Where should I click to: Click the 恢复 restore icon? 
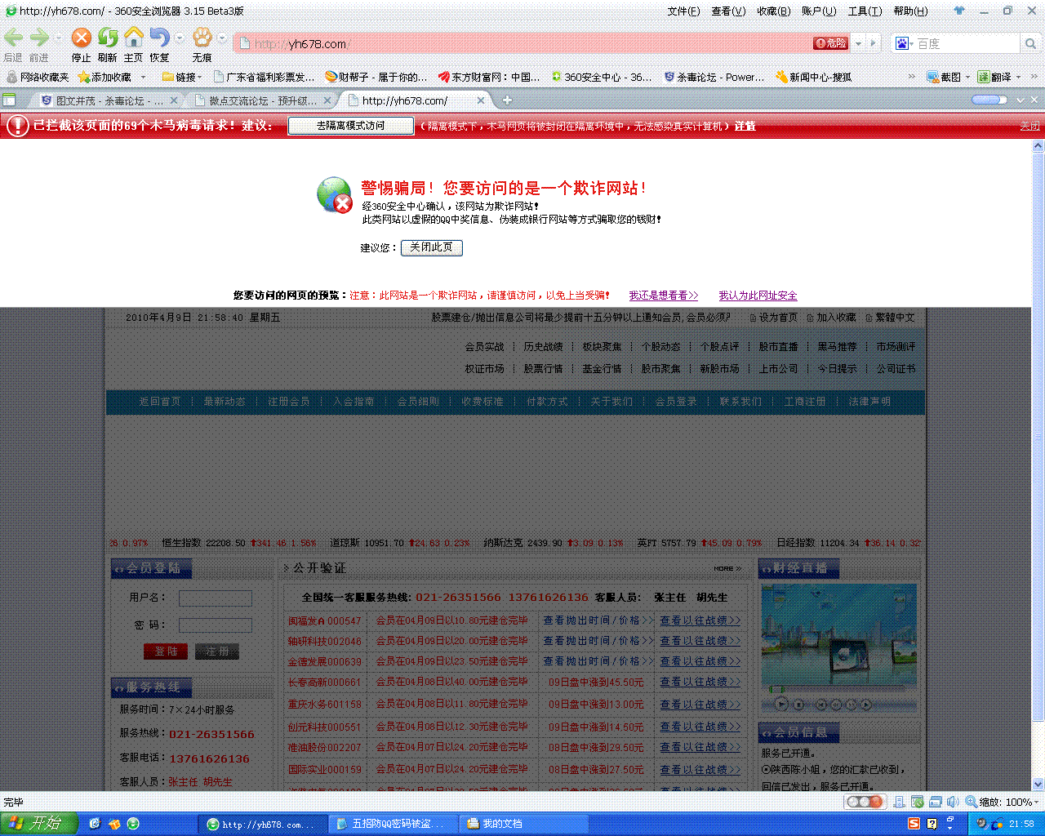(159, 38)
